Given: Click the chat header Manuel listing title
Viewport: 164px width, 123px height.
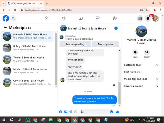Looking at the screenshot, I should (x=87, y=28).
